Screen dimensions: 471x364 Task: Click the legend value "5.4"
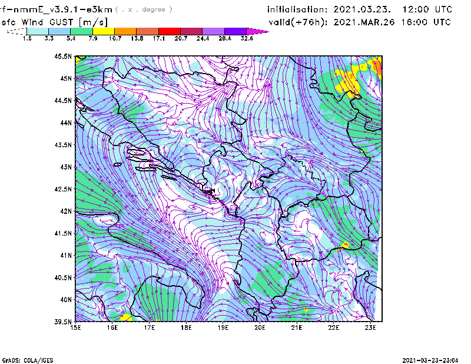click(x=71, y=38)
